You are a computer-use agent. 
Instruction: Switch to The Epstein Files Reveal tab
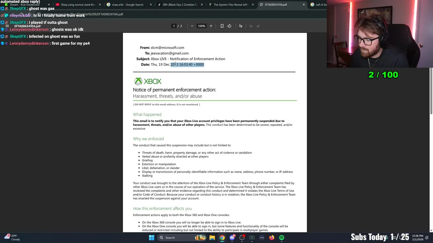point(231,5)
